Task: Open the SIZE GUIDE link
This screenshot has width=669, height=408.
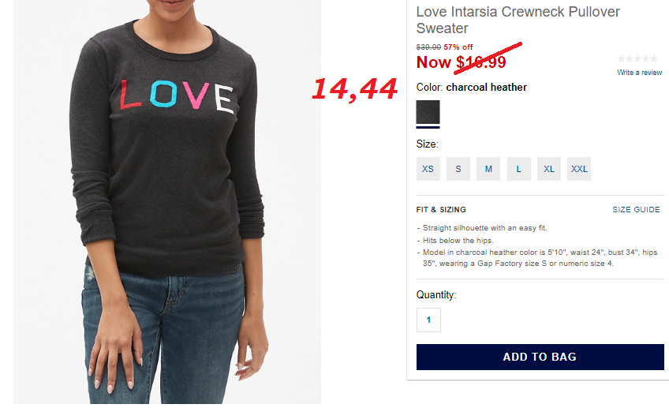Action: 636,210
